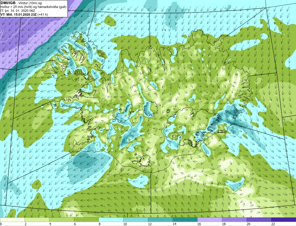Click the 18–20 m/s purple legend swatch
This screenshot has width=296, height=226.
(234, 219)
